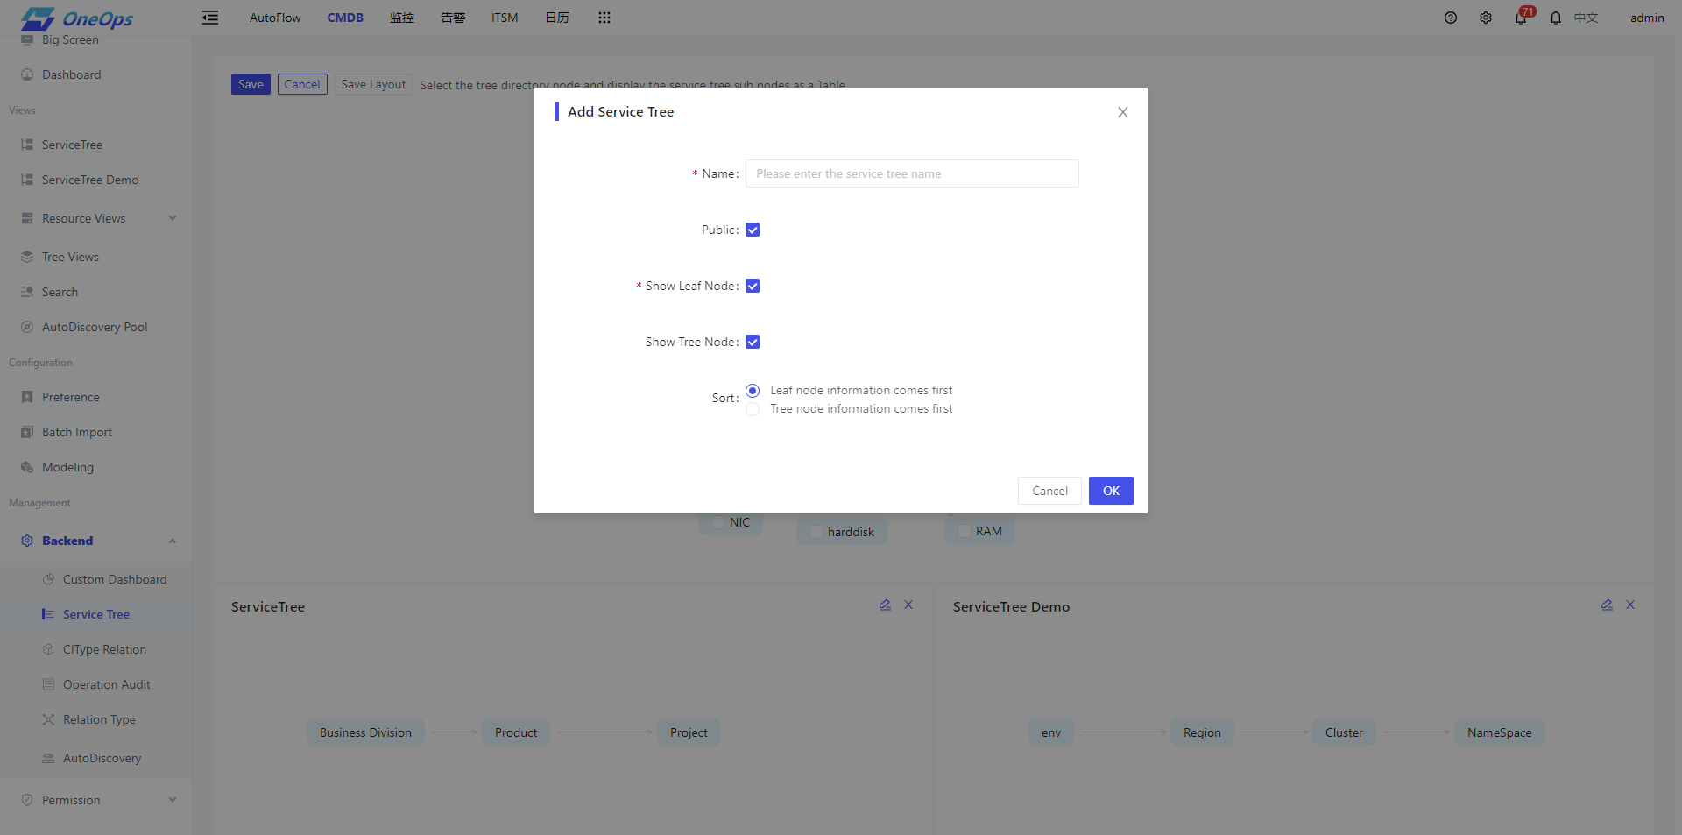Click the ServiceTree Demo sidebar icon
Screen dimensions: 1682x835
pyautogui.click(x=27, y=180)
